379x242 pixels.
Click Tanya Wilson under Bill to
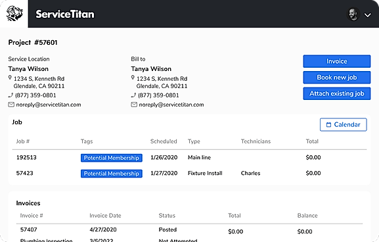click(x=151, y=69)
